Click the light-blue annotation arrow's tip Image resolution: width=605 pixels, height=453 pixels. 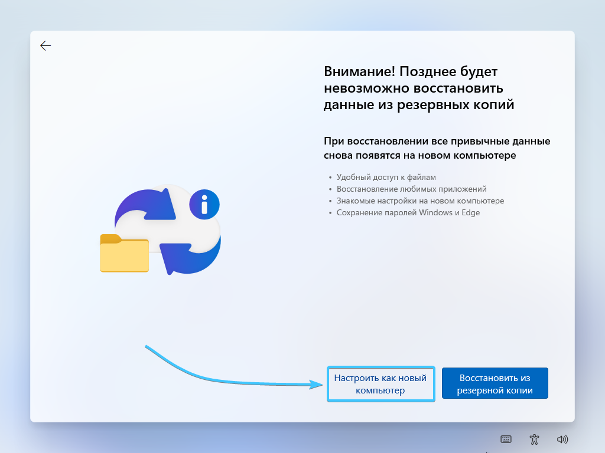tap(322, 384)
